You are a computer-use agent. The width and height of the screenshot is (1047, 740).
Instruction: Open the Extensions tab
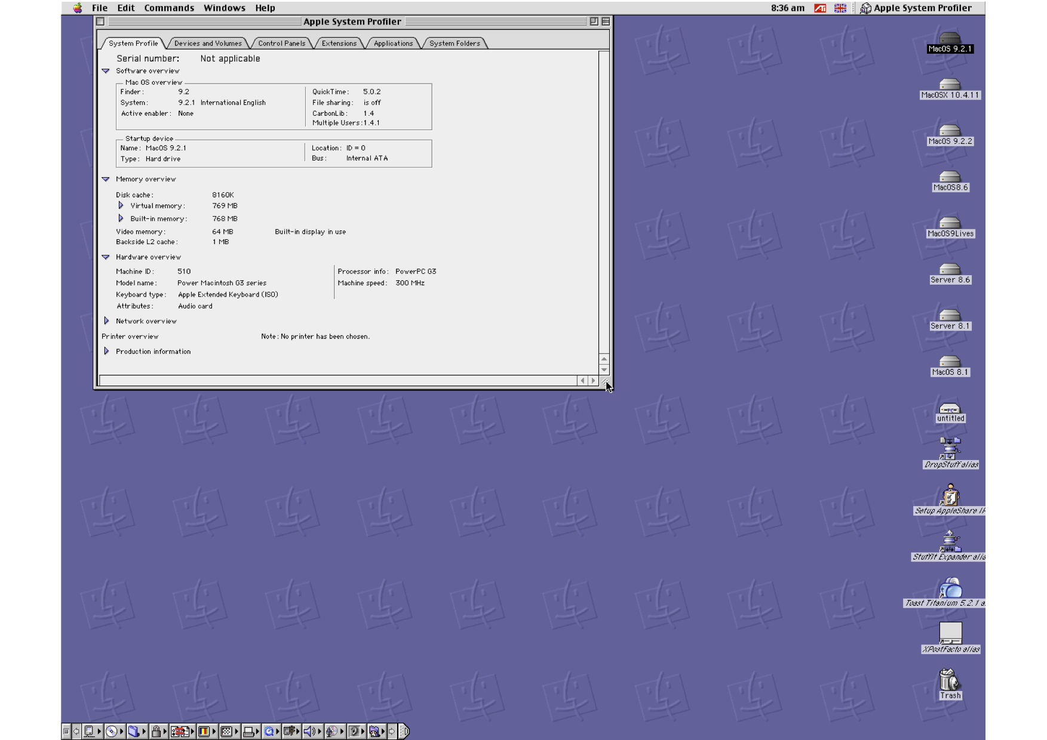pos(339,44)
